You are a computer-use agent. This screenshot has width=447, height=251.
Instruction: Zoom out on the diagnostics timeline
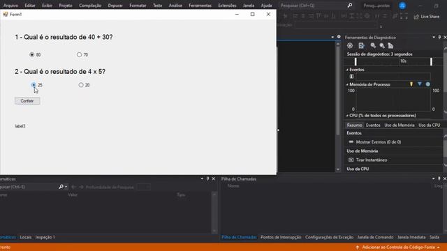pos(382,45)
